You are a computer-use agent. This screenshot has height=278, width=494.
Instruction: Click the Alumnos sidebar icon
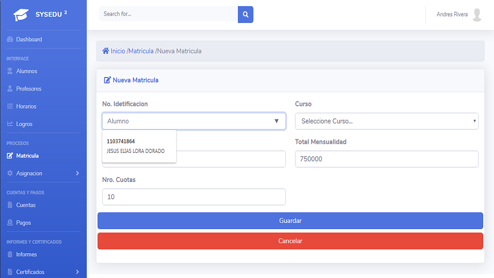(10, 71)
